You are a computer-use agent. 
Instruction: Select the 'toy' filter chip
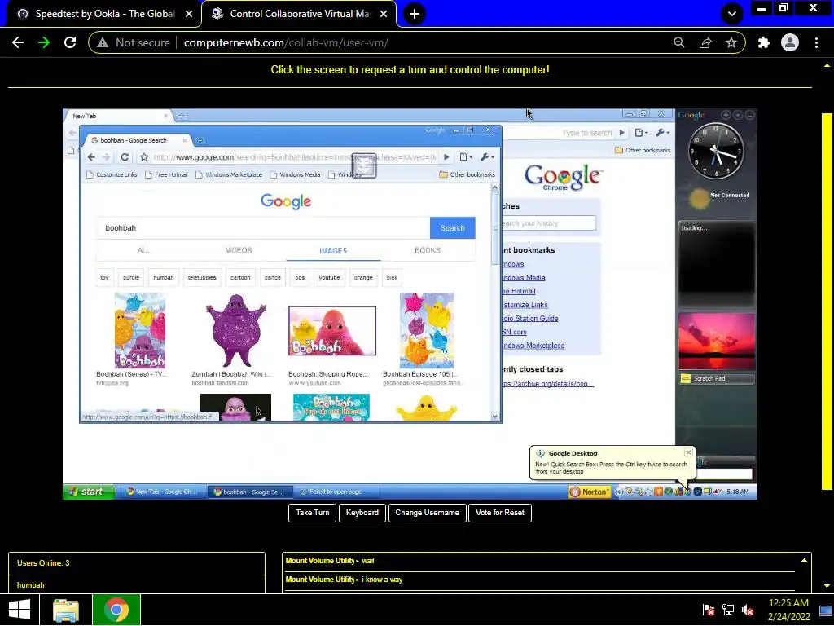point(104,277)
